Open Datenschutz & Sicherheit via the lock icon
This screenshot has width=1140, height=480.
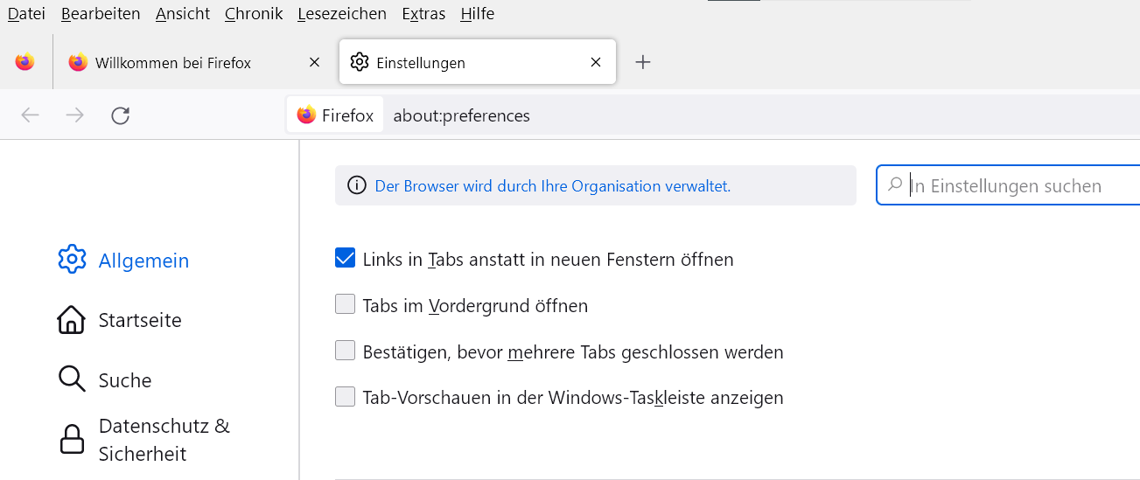tap(72, 439)
